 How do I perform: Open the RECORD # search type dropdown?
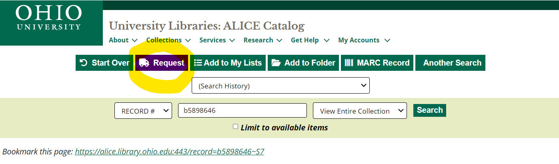click(x=143, y=111)
